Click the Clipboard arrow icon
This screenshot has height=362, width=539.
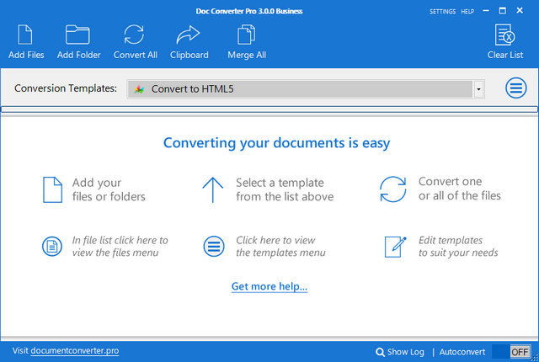(x=189, y=35)
